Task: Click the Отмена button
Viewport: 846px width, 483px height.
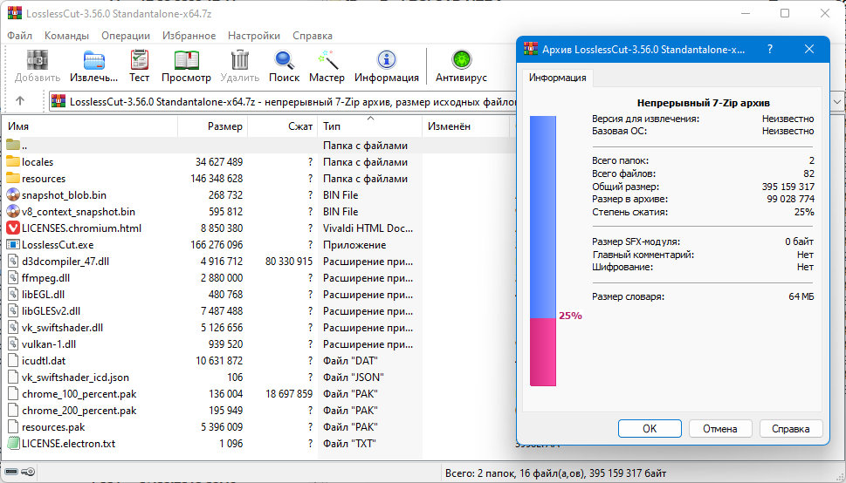Action: point(719,429)
